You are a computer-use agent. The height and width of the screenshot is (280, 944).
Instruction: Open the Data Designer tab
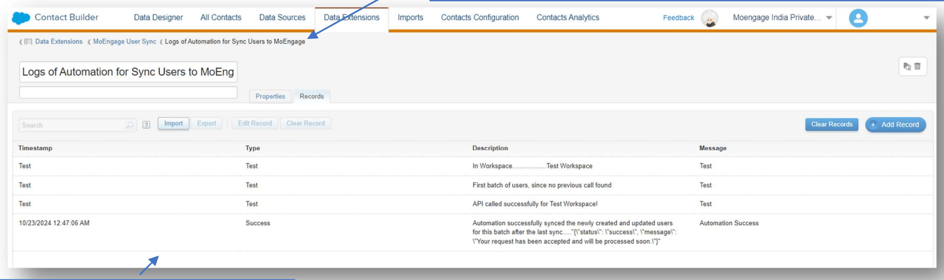click(x=158, y=17)
